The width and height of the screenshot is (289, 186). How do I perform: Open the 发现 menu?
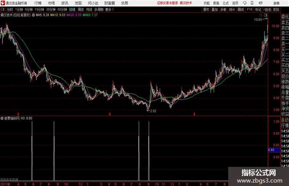pos(78,3)
